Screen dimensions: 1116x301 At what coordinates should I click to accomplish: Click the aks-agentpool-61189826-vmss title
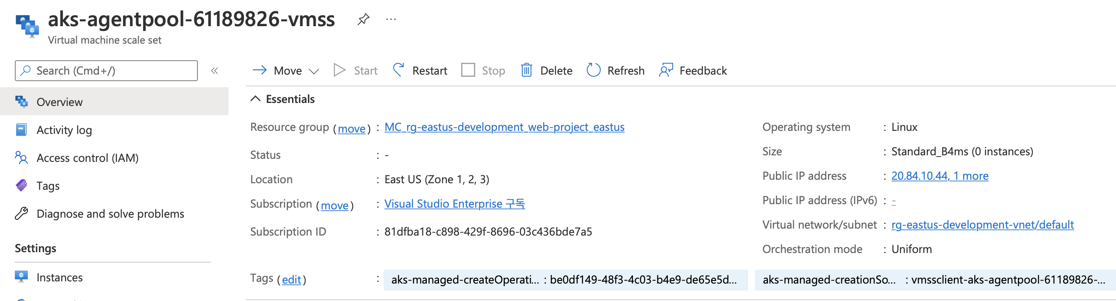point(191,19)
